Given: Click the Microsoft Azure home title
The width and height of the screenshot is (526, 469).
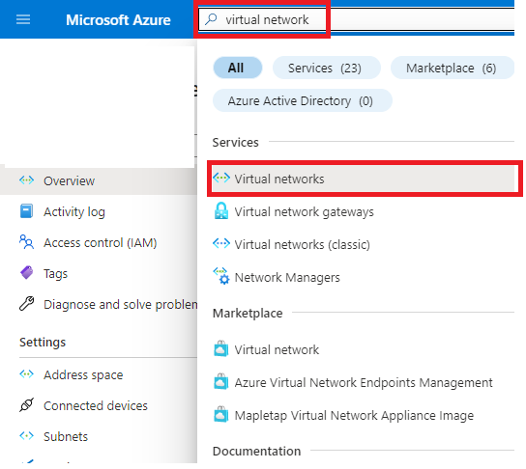Looking at the screenshot, I should (x=118, y=19).
